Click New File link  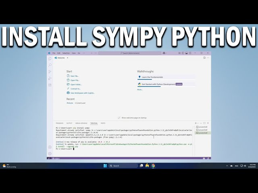pyautogui.click(x=75, y=76)
